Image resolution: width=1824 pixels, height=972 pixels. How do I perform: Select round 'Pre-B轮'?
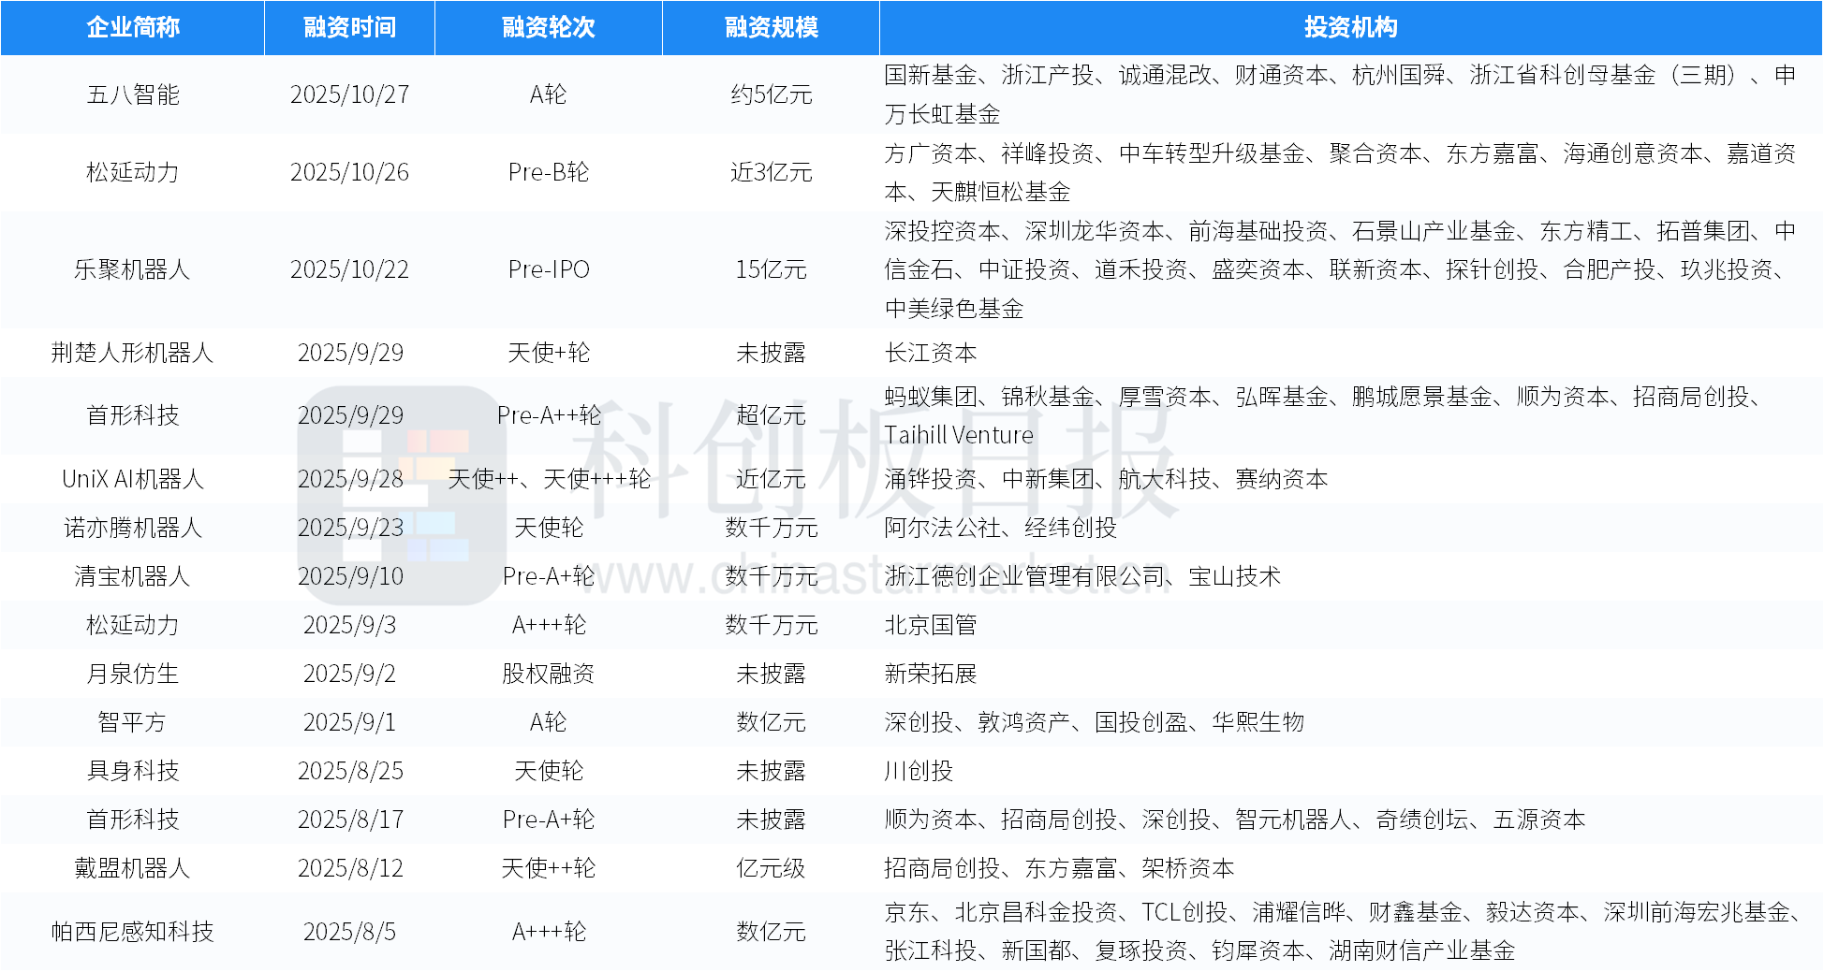pyautogui.click(x=549, y=172)
